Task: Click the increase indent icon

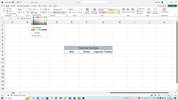Action: [51, 12]
